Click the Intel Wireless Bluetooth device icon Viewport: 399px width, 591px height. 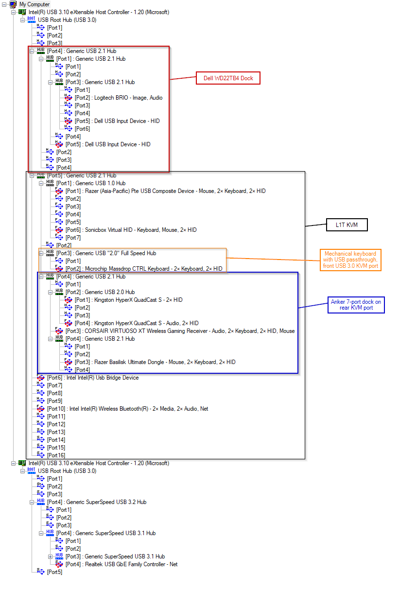(x=41, y=409)
